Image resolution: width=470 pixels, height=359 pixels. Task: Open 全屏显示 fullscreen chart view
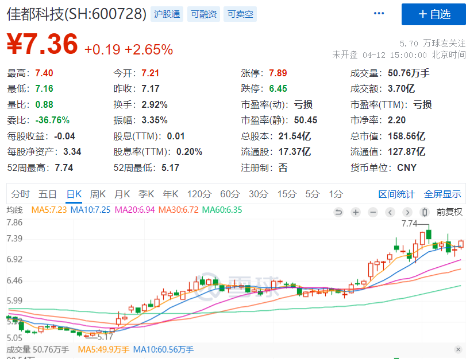pyautogui.click(x=442, y=194)
